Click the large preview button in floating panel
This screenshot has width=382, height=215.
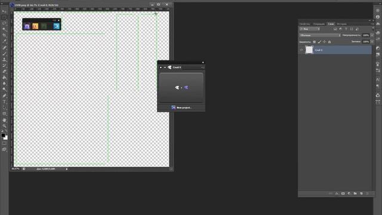click(181, 88)
